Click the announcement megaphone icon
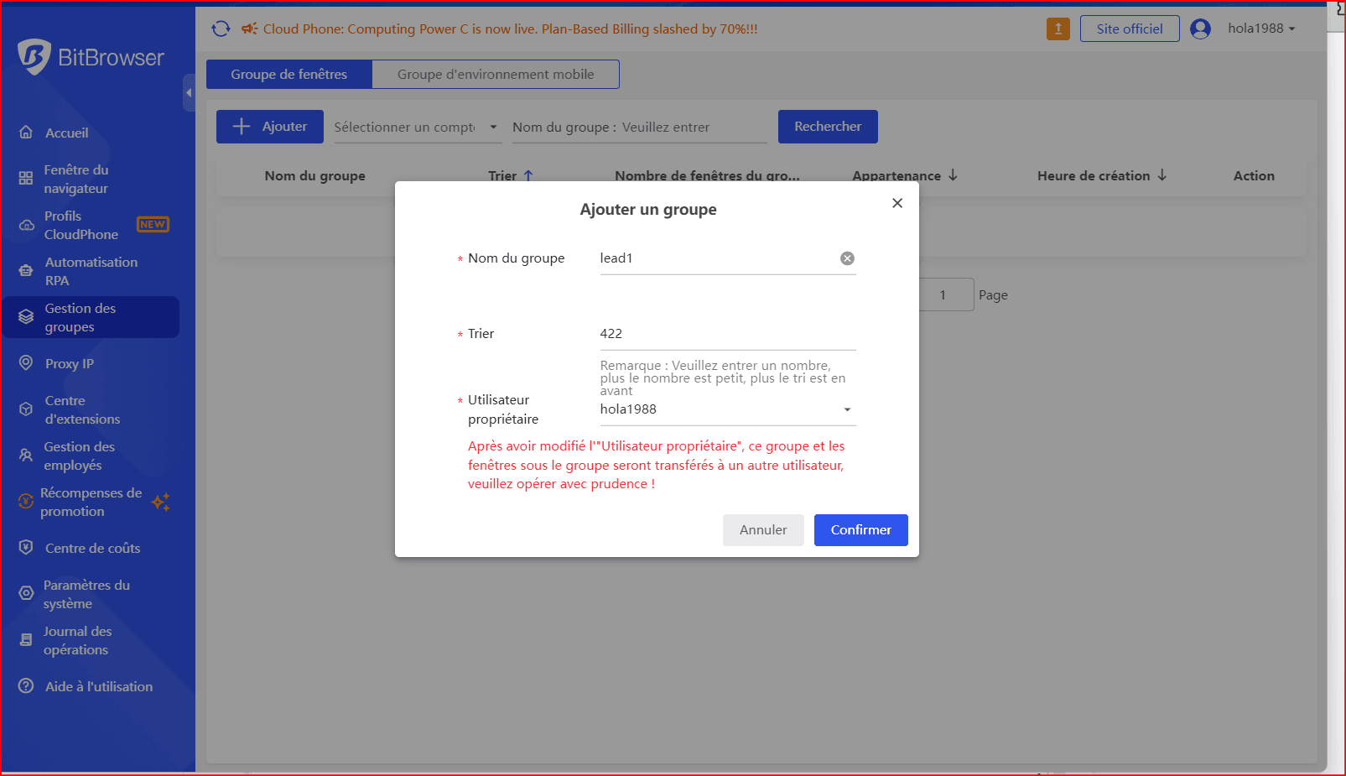The height and width of the screenshot is (776, 1346). [x=249, y=29]
